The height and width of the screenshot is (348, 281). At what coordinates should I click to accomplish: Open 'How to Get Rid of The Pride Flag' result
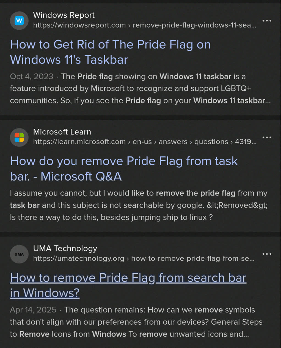[110, 52]
